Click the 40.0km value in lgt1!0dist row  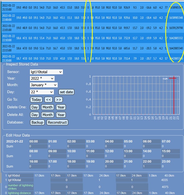tap(169, 175)
